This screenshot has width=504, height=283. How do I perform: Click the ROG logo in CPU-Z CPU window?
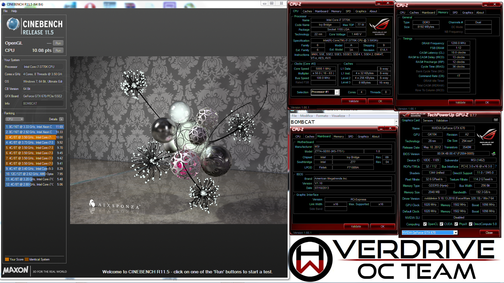point(379,27)
